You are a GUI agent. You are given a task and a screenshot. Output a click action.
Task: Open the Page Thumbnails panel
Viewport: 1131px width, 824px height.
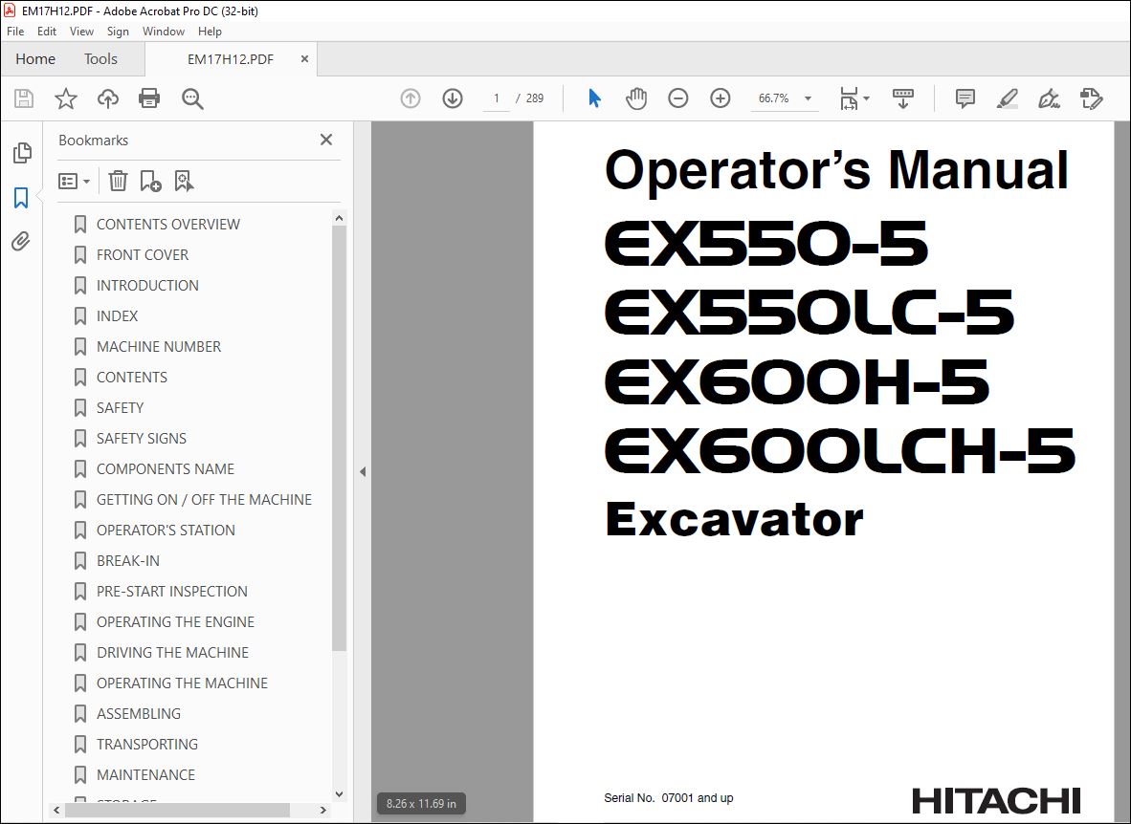(22, 152)
